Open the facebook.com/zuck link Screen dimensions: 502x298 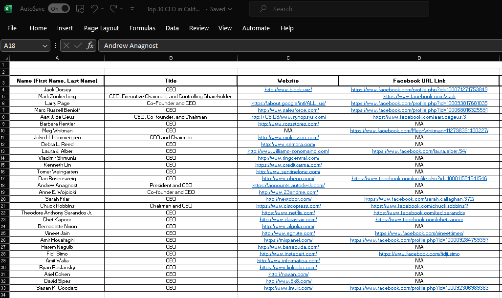[x=419, y=96]
